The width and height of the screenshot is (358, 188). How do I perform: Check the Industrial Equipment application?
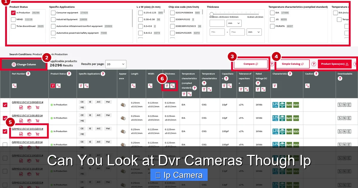click(53, 19)
